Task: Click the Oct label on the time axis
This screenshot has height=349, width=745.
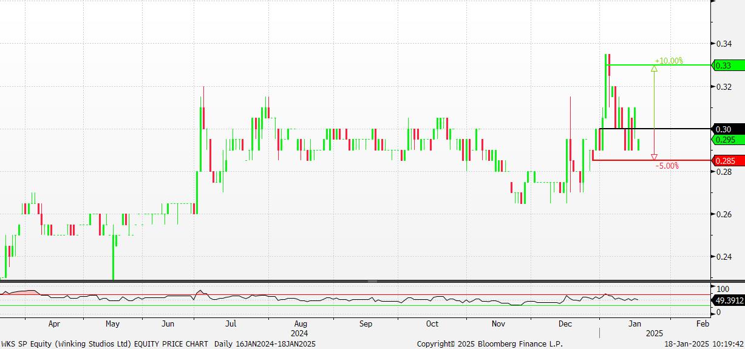Action: [432, 324]
